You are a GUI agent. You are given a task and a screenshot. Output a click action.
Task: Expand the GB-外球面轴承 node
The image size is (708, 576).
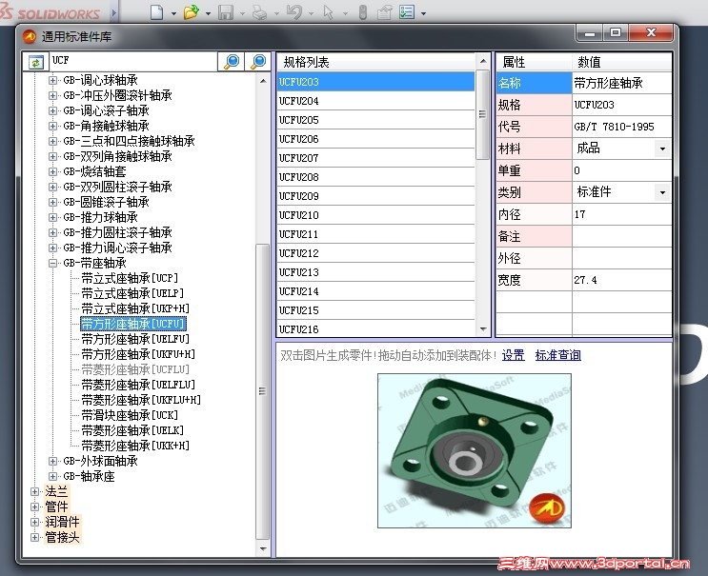tap(52, 461)
